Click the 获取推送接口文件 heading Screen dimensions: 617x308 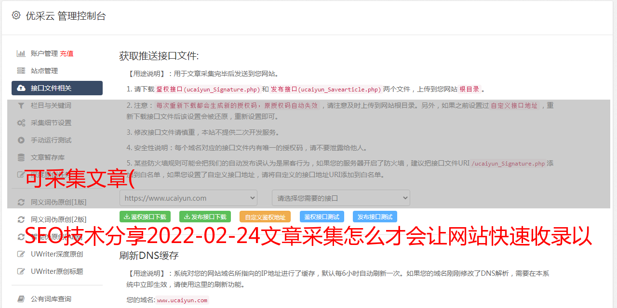click(159, 56)
